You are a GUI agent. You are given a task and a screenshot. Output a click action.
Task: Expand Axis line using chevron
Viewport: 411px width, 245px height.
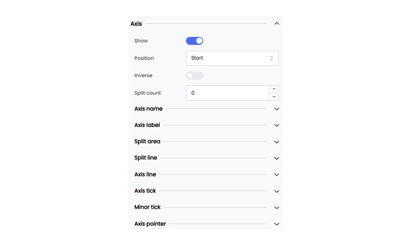(277, 175)
